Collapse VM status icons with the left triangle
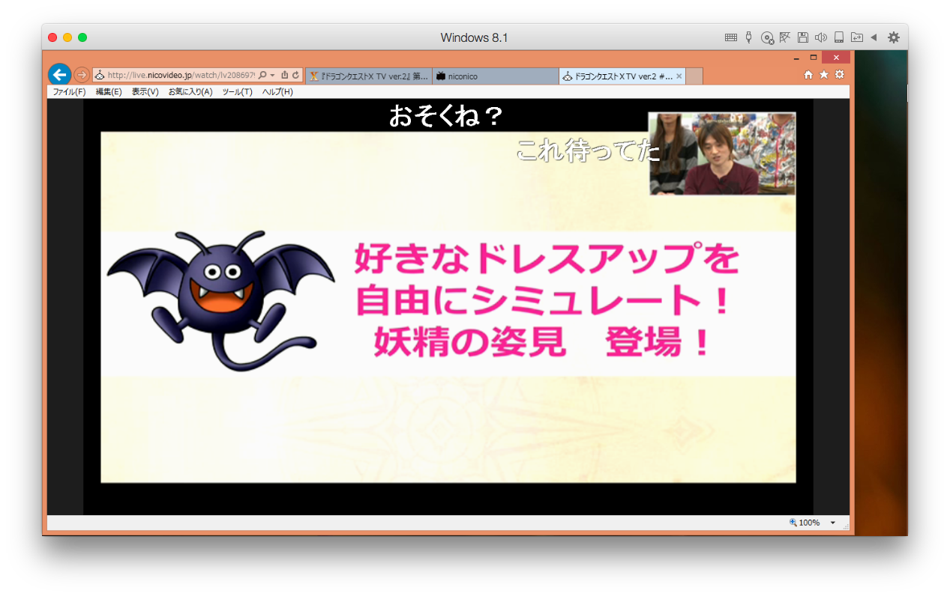 [x=874, y=37]
